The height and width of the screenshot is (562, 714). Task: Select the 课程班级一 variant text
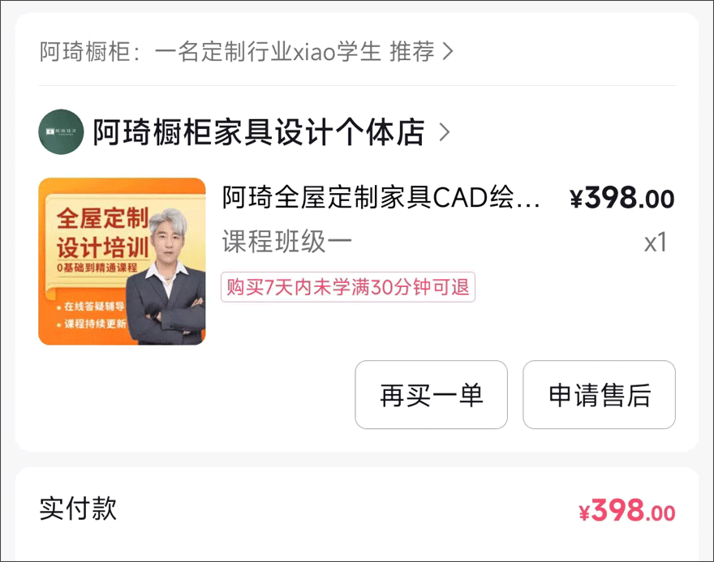(287, 242)
